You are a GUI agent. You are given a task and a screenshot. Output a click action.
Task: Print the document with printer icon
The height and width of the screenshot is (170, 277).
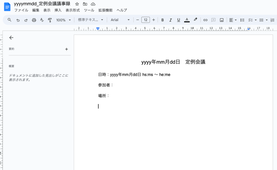(34, 20)
